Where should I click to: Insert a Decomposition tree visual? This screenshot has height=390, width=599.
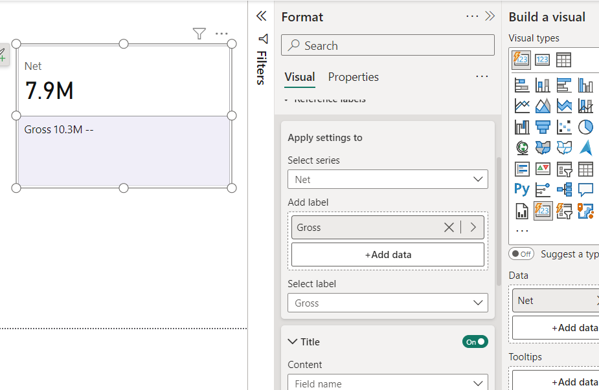click(x=564, y=190)
